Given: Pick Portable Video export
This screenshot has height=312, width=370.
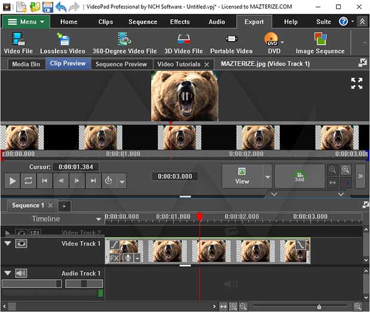Looking at the screenshot, I should pos(232,43).
